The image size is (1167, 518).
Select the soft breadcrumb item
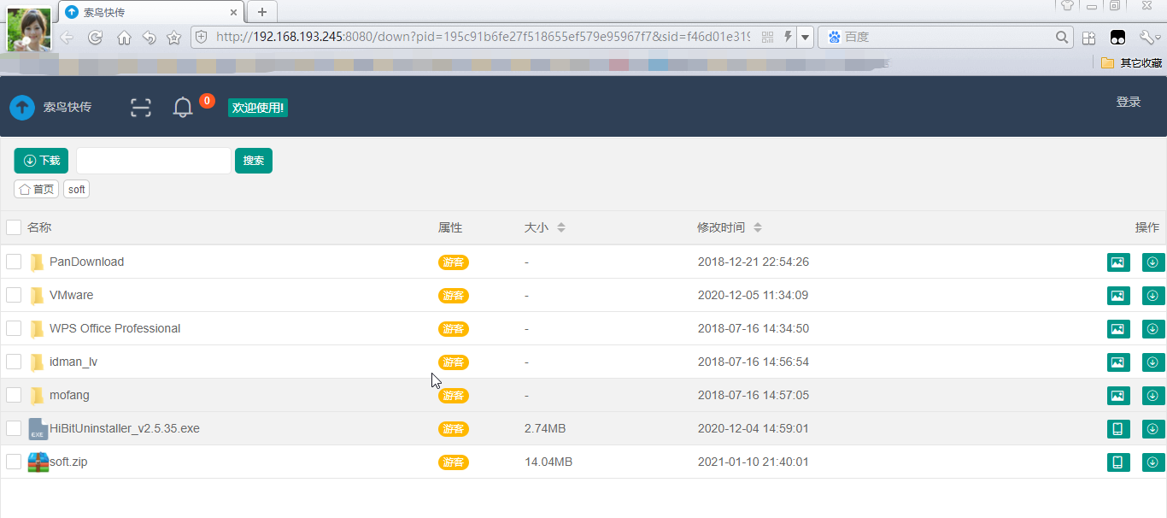77,189
